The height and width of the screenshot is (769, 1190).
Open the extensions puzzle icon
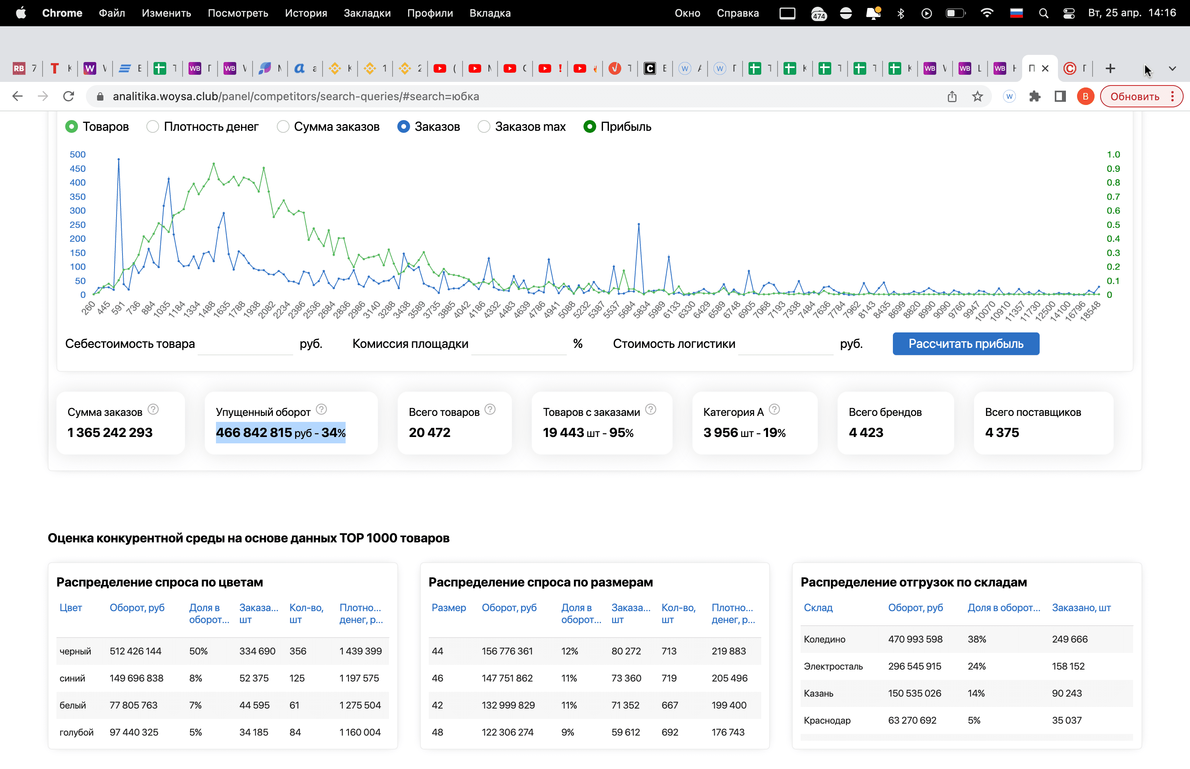pyautogui.click(x=1034, y=96)
